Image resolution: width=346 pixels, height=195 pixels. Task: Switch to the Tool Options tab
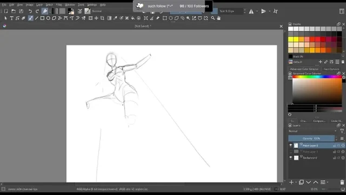331,69
